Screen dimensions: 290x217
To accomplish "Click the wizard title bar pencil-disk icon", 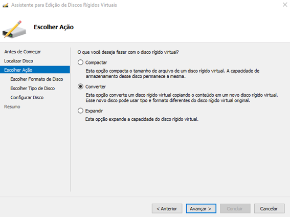I will click(x=5, y=5).
